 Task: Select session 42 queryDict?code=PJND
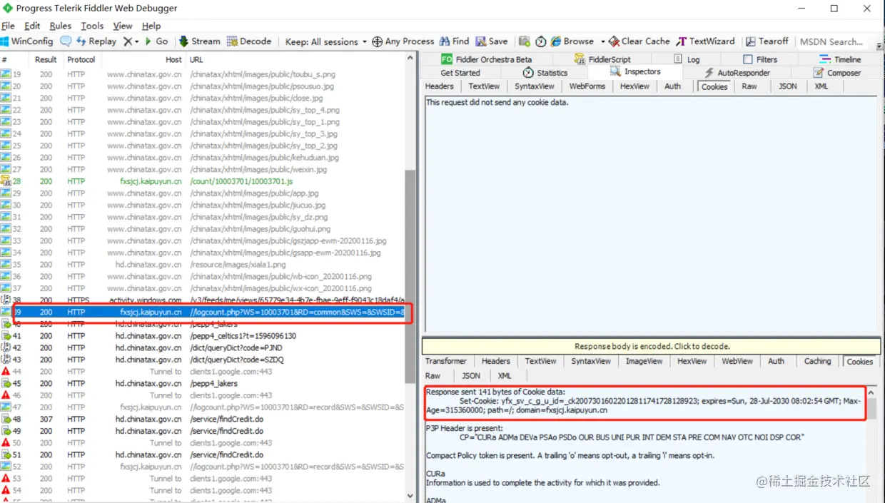(203, 347)
